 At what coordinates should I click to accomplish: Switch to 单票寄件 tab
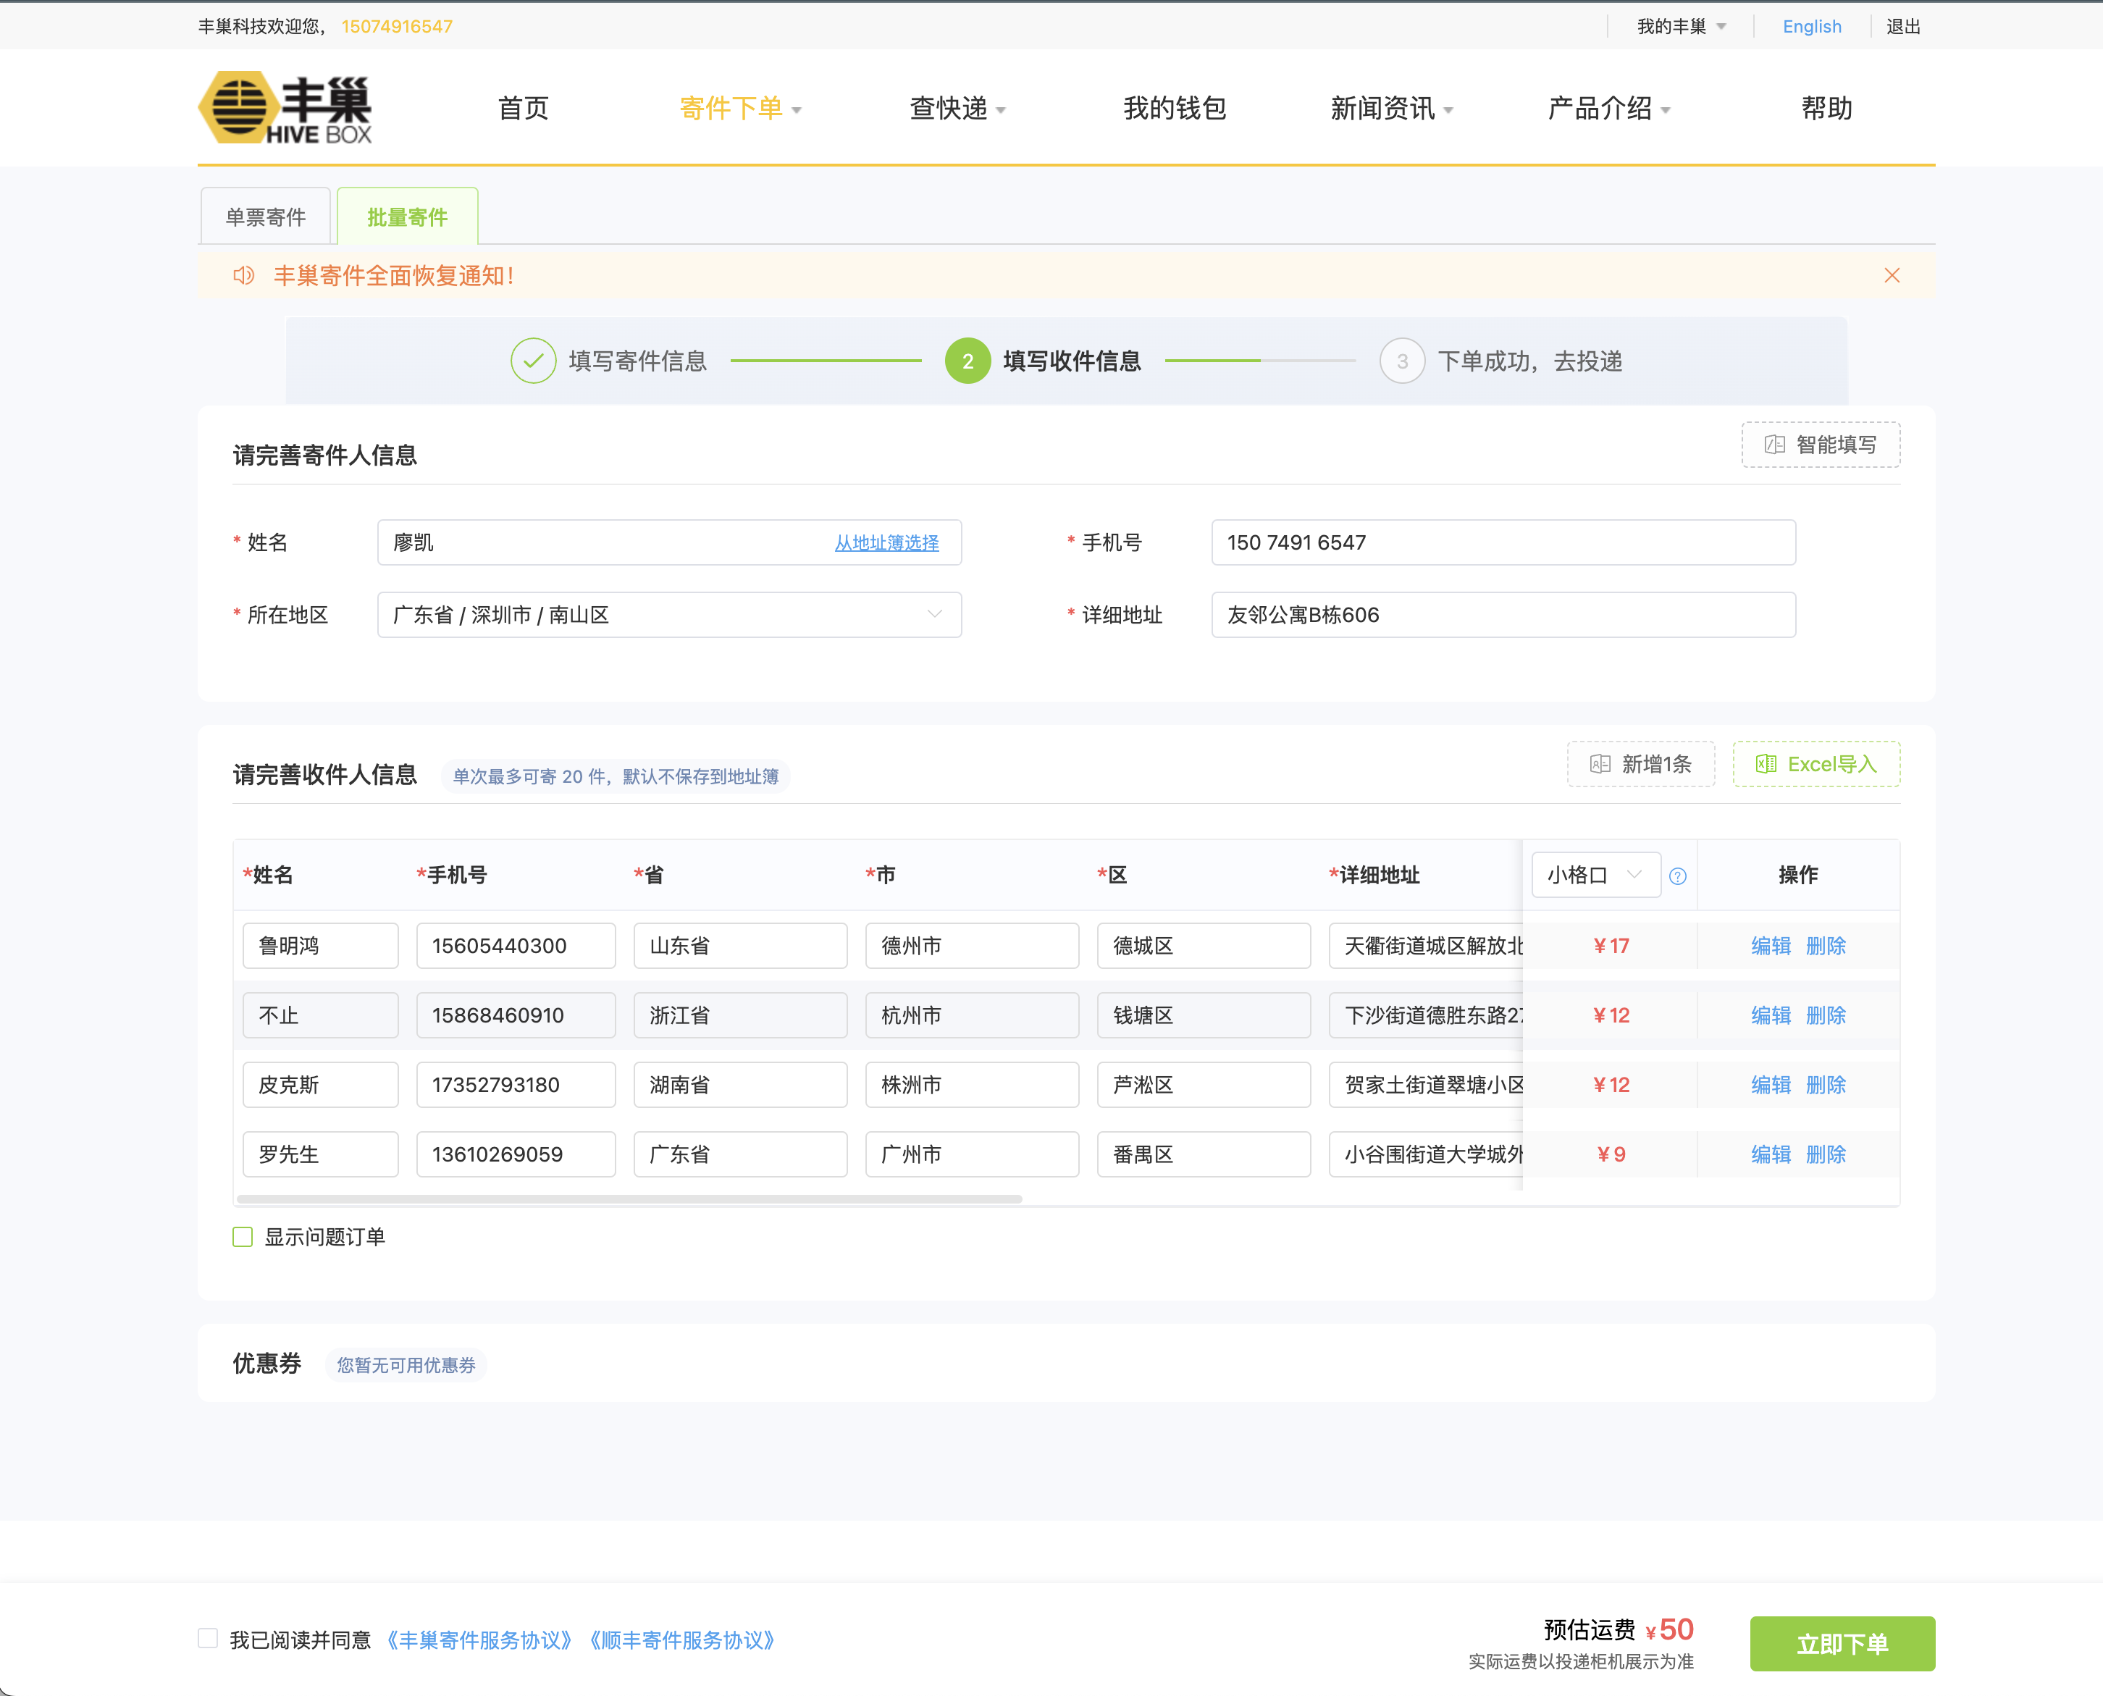coord(266,216)
